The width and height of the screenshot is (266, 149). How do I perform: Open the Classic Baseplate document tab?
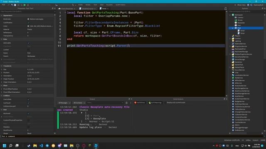[x=66, y=9]
